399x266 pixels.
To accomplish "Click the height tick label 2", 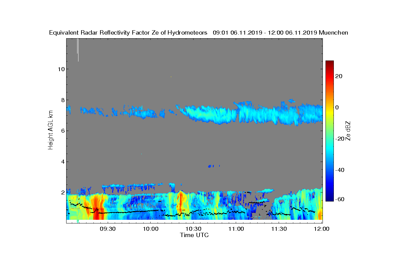I will (x=62, y=193).
